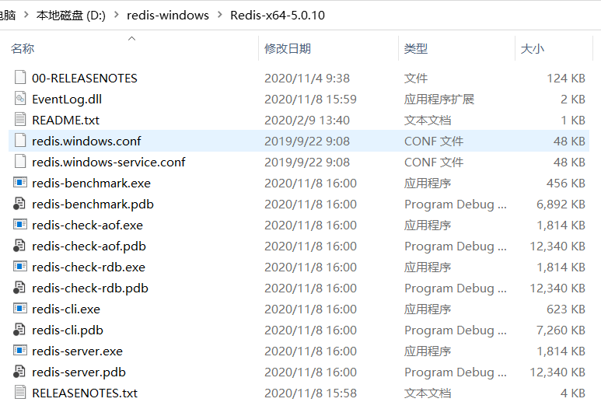Click the redis-benchmark.exe application icon

[x=20, y=183]
